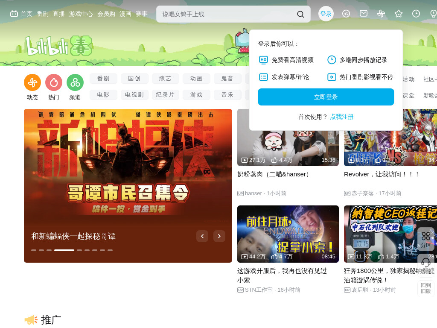The width and height of the screenshot is (437, 328).
Task: Click the 热门番剧影视看不停 play icon
Action: (x=331, y=77)
